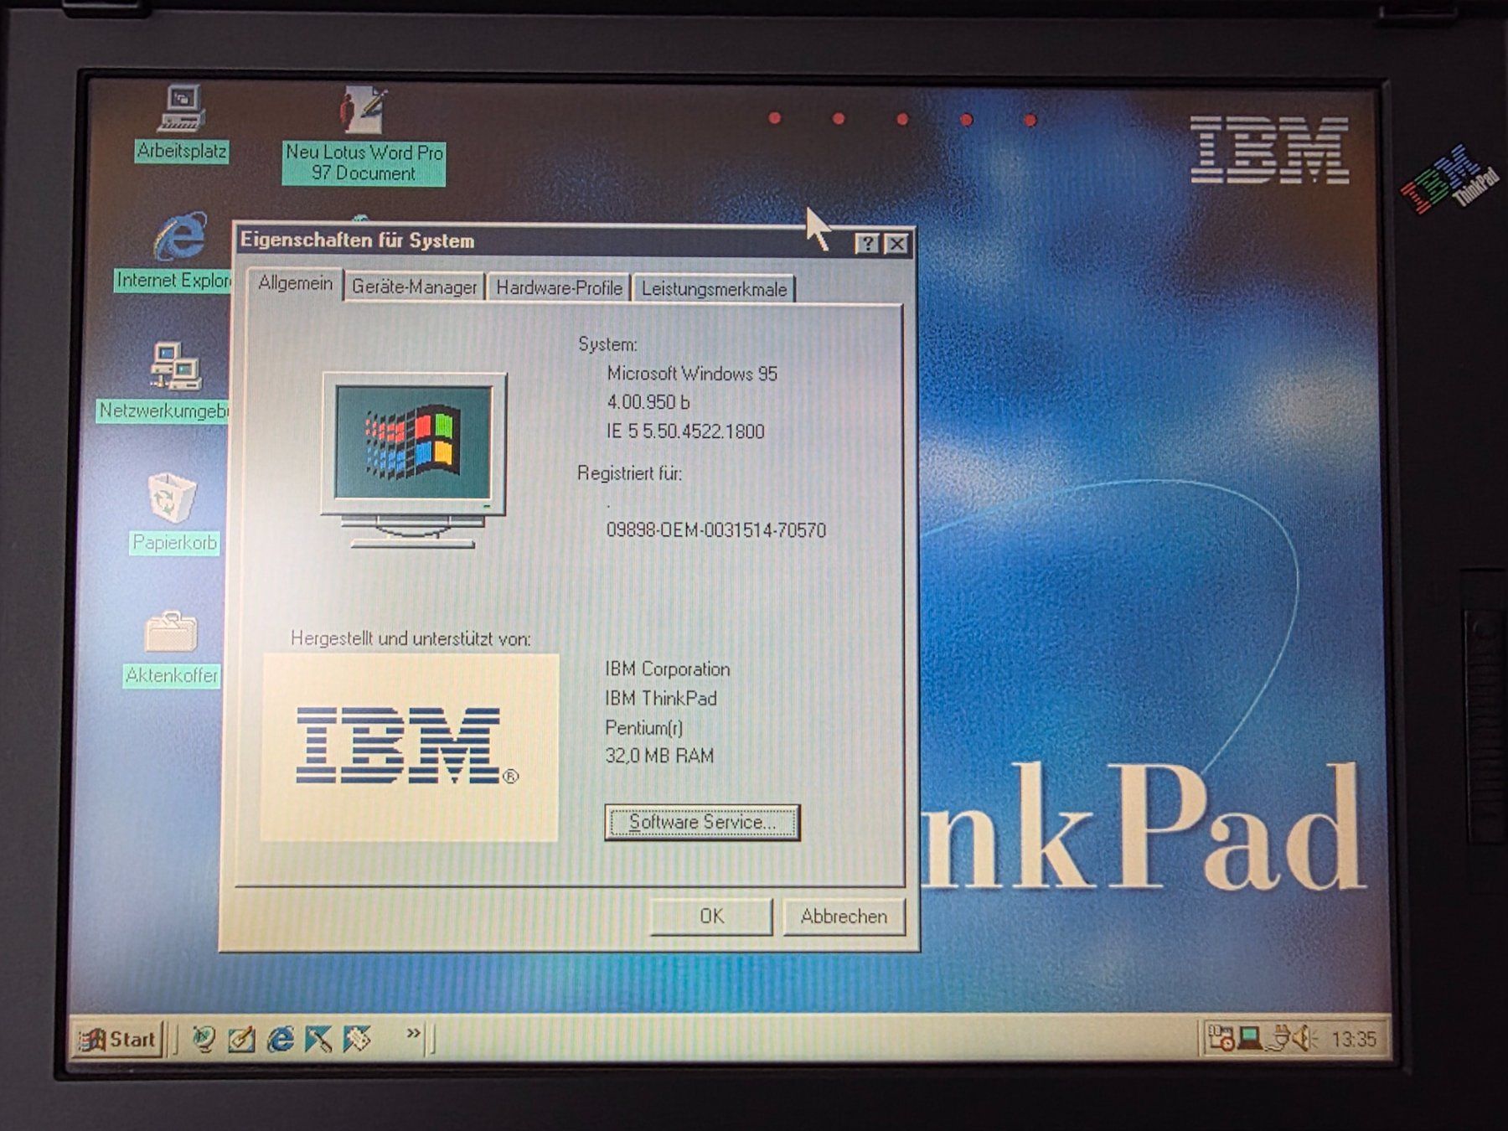The width and height of the screenshot is (1508, 1131).
Task: Click the question mark help button in title bar
Action: pos(867,244)
